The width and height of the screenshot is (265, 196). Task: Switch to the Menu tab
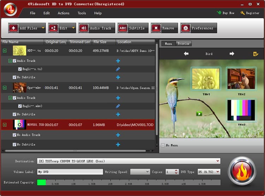pyautogui.click(x=169, y=44)
